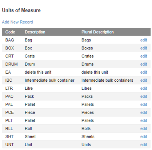Screen dimensions: 152x150
Task: Click the Packs plural description
Action: [x=87, y=96]
